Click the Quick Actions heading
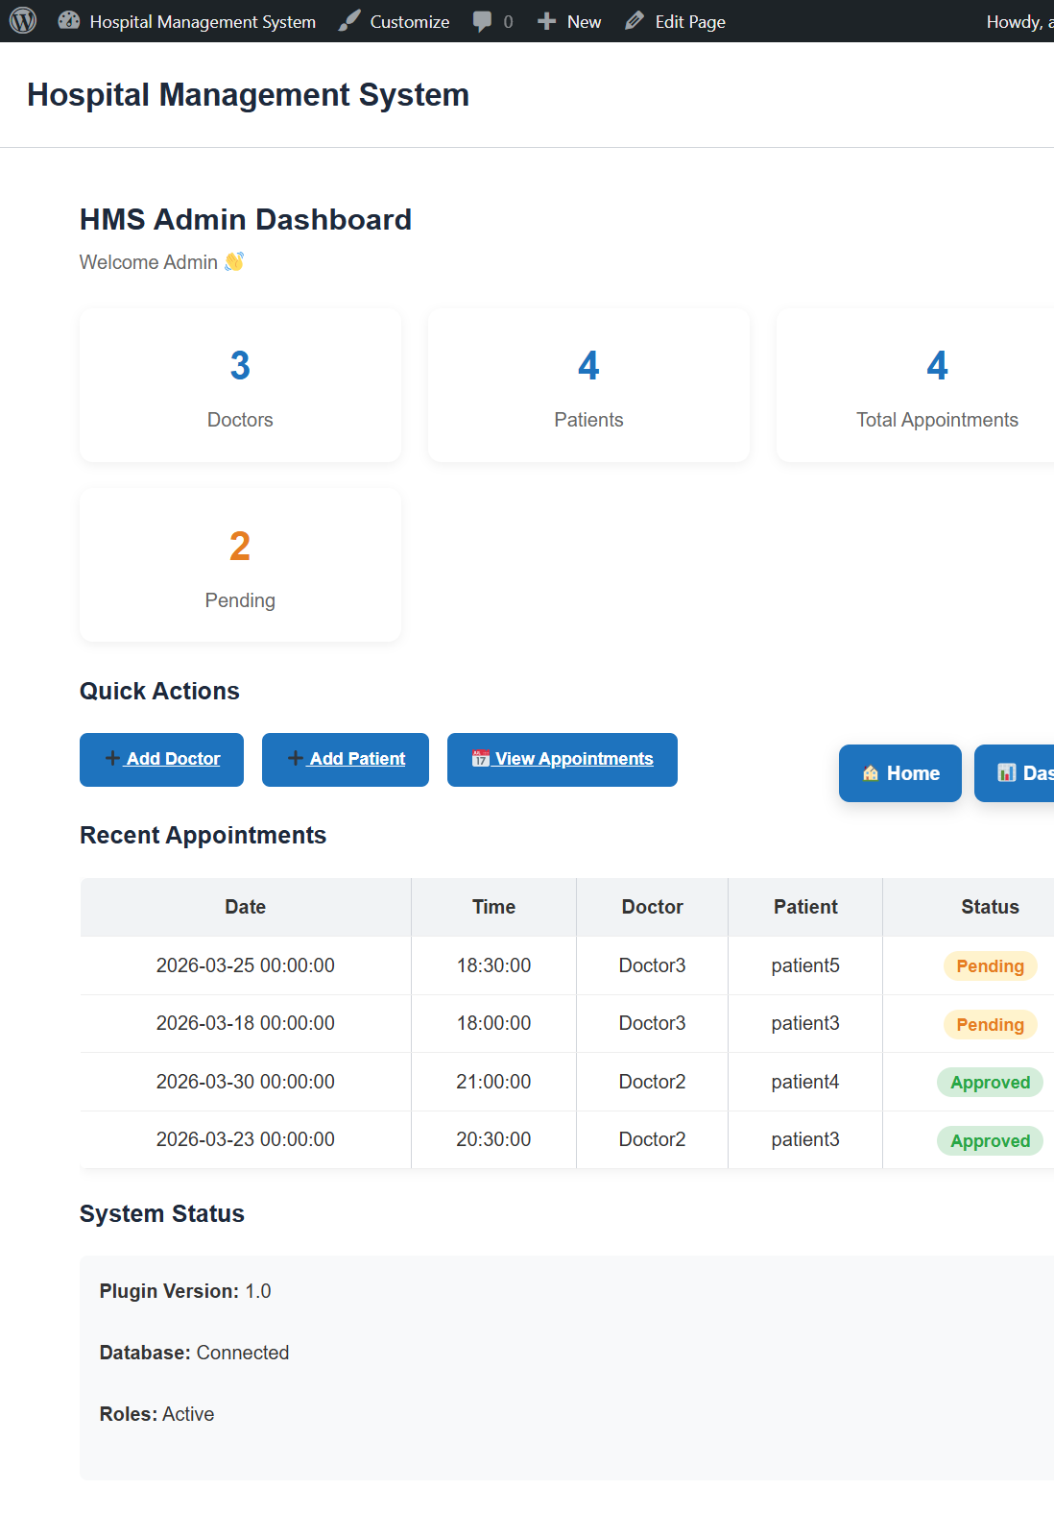 (x=159, y=692)
